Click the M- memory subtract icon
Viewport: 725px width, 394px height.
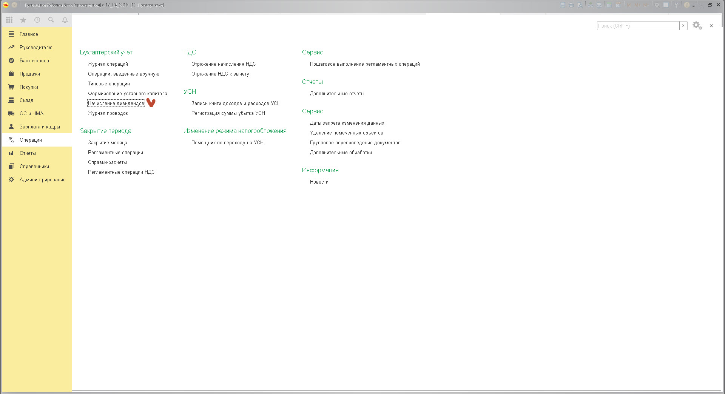tap(647, 5)
